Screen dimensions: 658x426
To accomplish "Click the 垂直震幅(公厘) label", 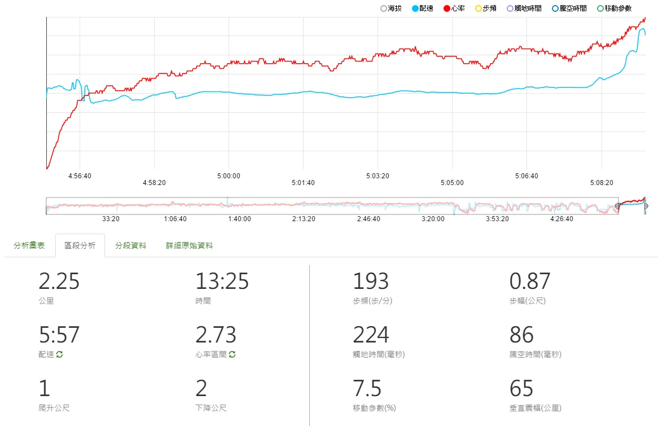I will tap(536, 408).
